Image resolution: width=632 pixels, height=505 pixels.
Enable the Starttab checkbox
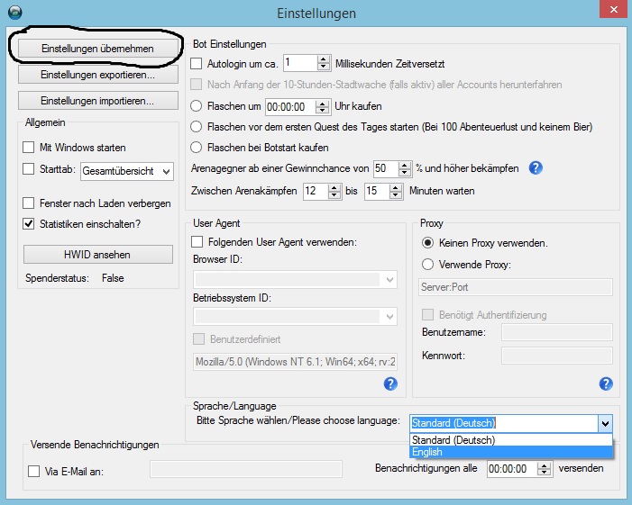click(28, 168)
